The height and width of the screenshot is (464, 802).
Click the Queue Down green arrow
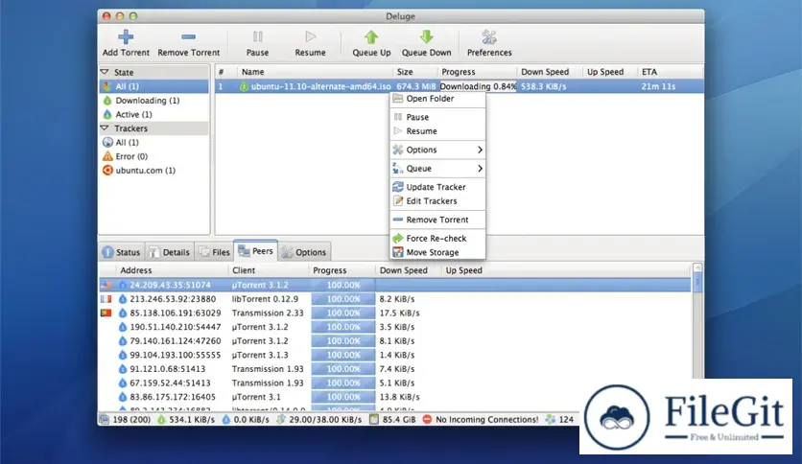pos(426,36)
